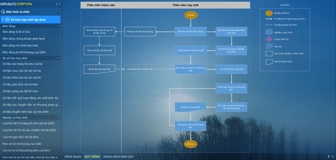Go back using the arrow beside Kế toán hợp nhất
Viewport: 336px width, 160px height.
(x=3, y=19)
